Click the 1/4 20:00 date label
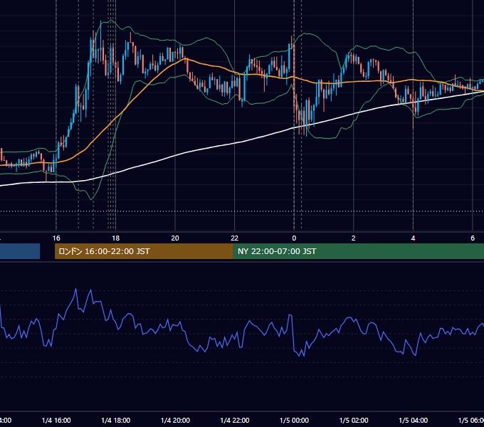The height and width of the screenshot is (427, 484). [175, 420]
